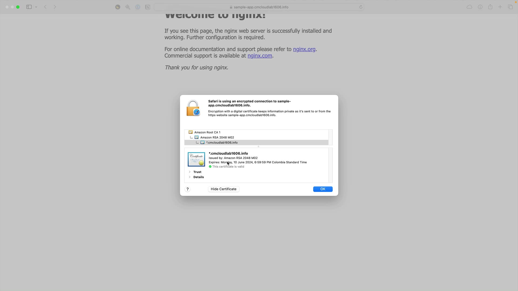Click the Notion web clipper extension icon
The image size is (518, 291).
(148, 7)
